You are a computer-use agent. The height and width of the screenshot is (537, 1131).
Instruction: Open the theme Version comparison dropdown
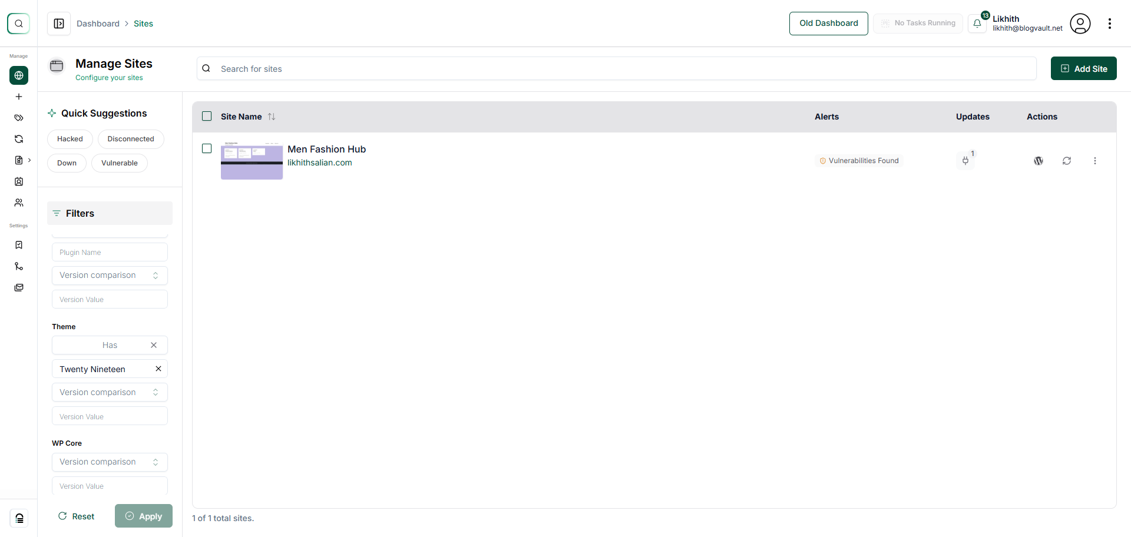click(110, 392)
